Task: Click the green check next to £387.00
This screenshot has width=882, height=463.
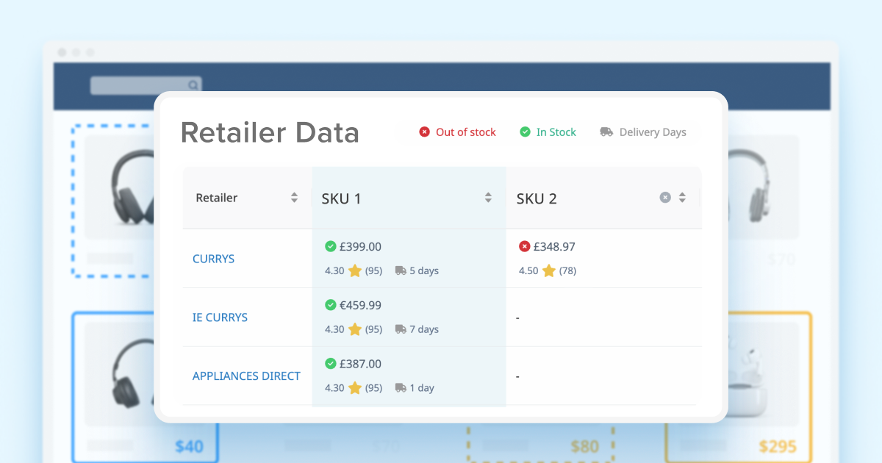Action: (x=330, y=364)
